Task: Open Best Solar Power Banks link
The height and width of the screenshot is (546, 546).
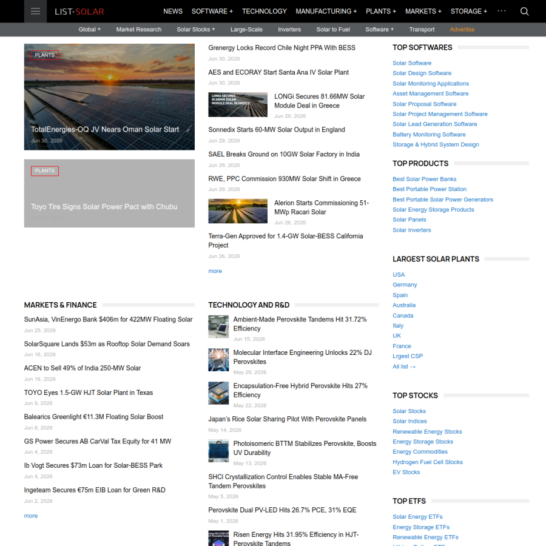Action: [424, 179]
